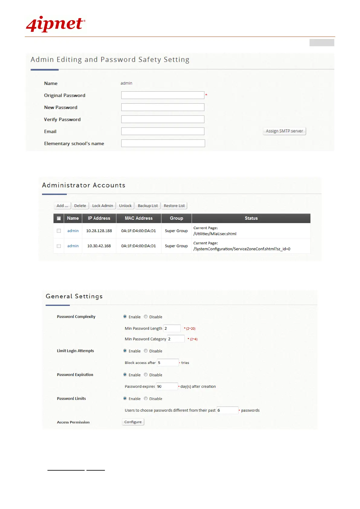This screenshot has height=509, width=360.
Task: Check the box for admin at 10.28.128.188
Action: coord(59,231)
